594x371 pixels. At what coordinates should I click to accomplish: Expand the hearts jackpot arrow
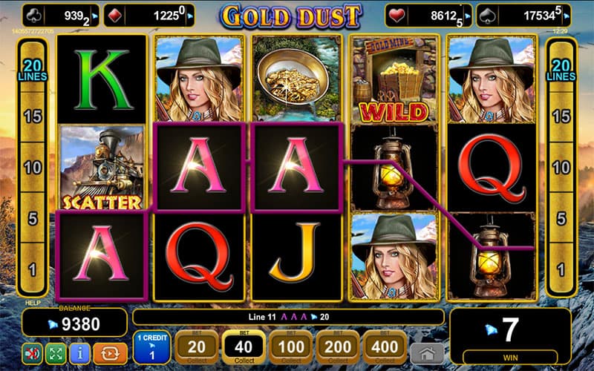click(468, 16)
